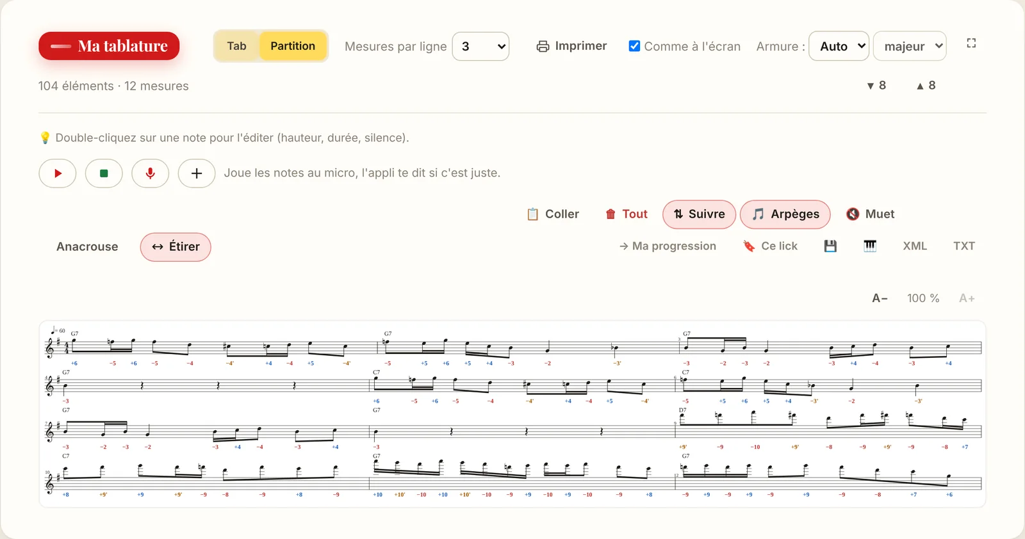This screenshot has width=1025, height=539.
Task: Uncheck the Comme à l'écran checkbox
Action: [634, 46]
